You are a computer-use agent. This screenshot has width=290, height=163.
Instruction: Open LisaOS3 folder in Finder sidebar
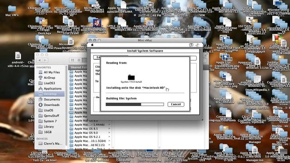pos(49,83)
